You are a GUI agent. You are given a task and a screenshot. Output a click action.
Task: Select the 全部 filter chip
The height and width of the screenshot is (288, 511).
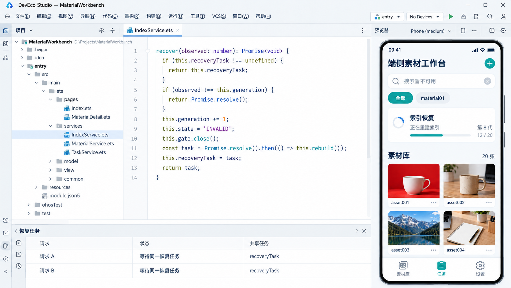[x=400, y=98]
